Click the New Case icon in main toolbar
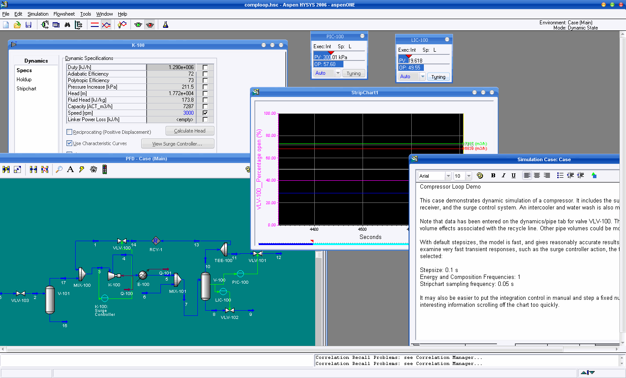The height and width of the screenshot is (378, 626). pyautogui.click(x=6, y=25)
